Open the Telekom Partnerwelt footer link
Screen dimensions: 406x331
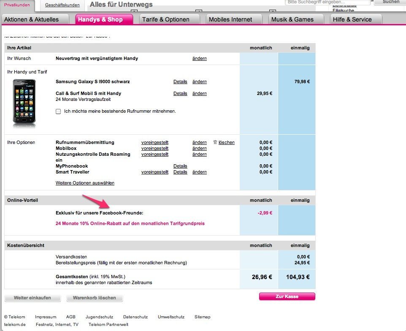tap(108, 325)
